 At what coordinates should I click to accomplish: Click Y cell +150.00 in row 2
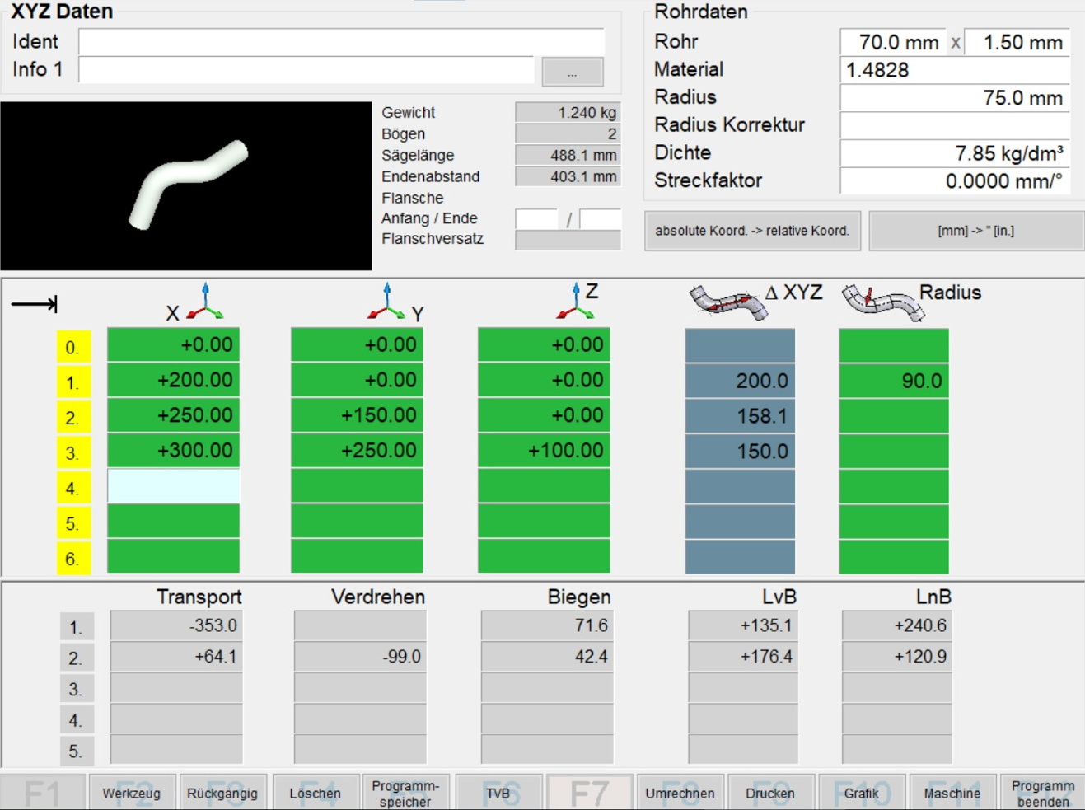(357, 416)
